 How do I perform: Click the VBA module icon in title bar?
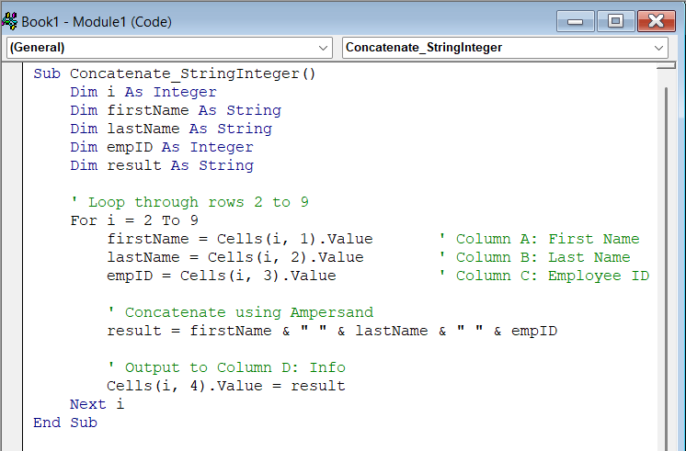click(x=9, y=21)
